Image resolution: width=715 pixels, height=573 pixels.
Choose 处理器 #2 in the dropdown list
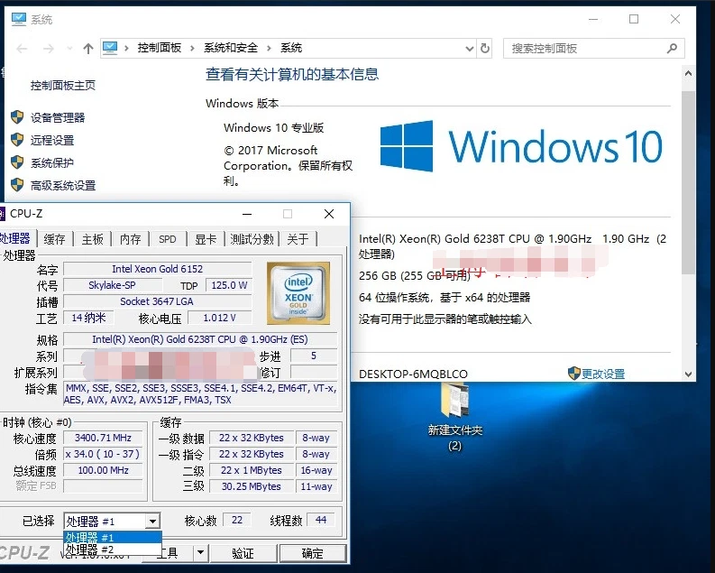[x=113, y=549]
